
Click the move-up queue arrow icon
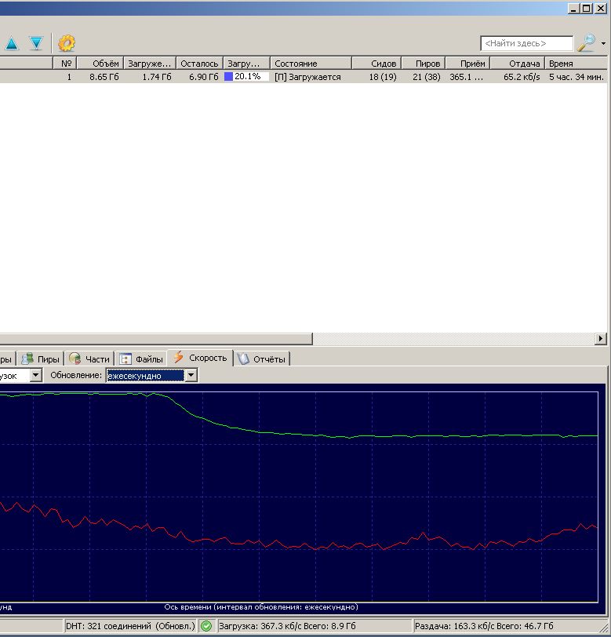tap(12, 43)
